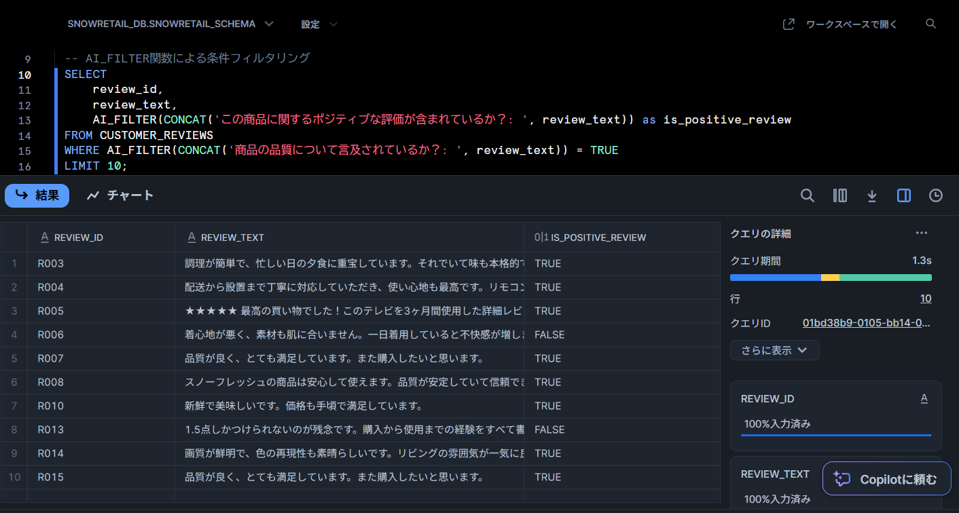Click the REVIEW_ID 100%入力済み fill bar
Image resolution: width=959 pixels, height=513 pixels.
(x=836, y=435)
